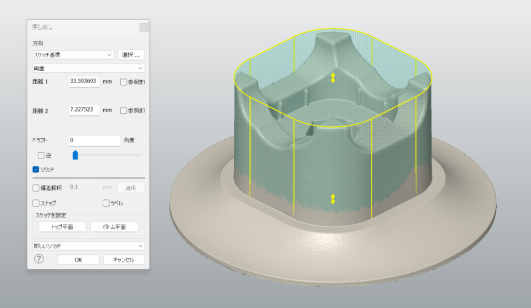Close the 押し出し dialog with the X
Screen dimensions: 531x308
pos(144,27)
